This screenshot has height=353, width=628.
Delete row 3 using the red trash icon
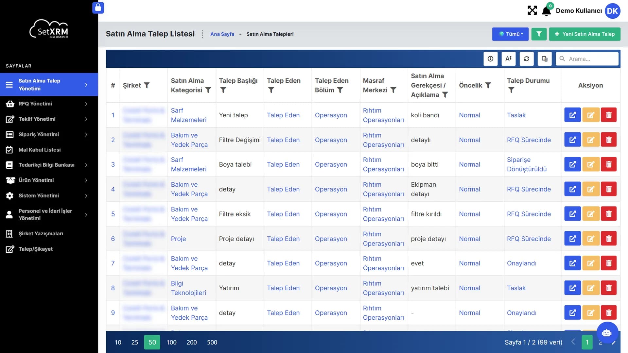pos(608,164)
